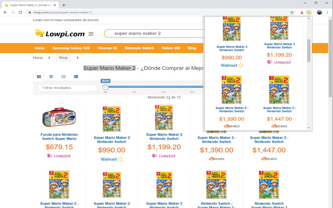
Task: Open a new browser tab
Action: [x=64, y=5]
